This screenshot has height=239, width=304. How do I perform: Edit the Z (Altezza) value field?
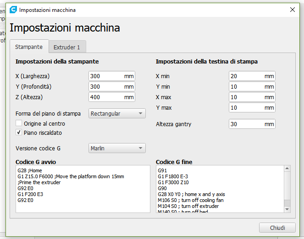pyautogui.click(x=106, y=97)
